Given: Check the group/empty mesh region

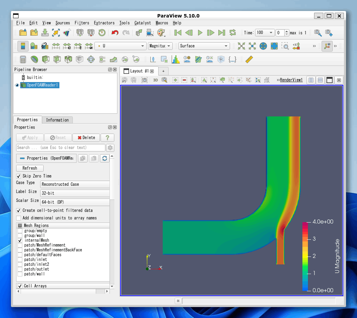Looking at the screenshot, I should click(20, 231).
